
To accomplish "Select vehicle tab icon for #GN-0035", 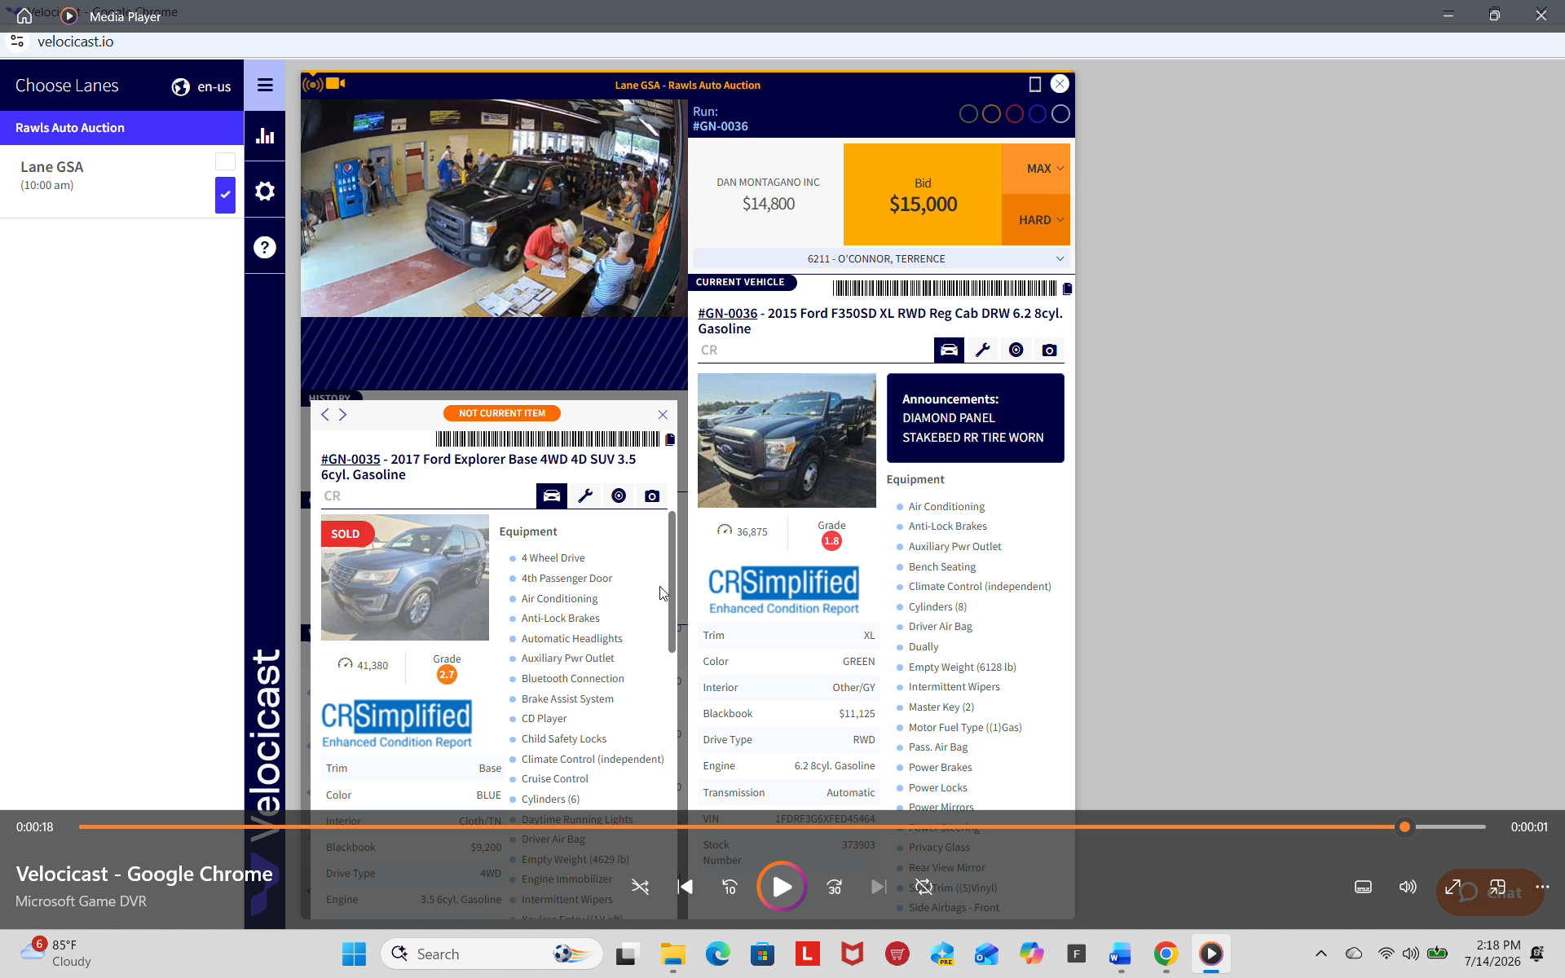I will click(x=552, y=496).
